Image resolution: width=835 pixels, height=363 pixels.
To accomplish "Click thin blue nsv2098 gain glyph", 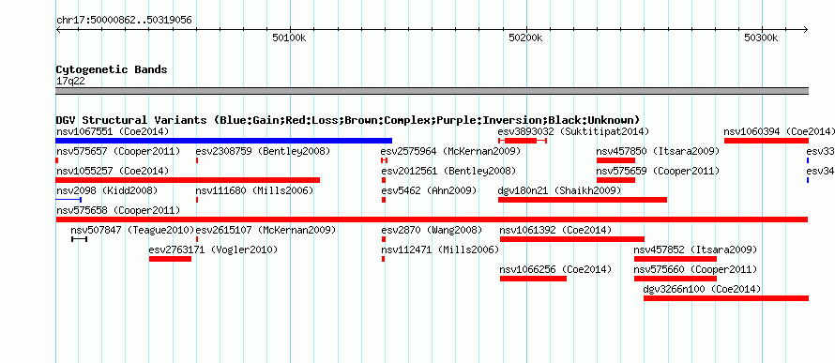I will [x=68, y=200].
